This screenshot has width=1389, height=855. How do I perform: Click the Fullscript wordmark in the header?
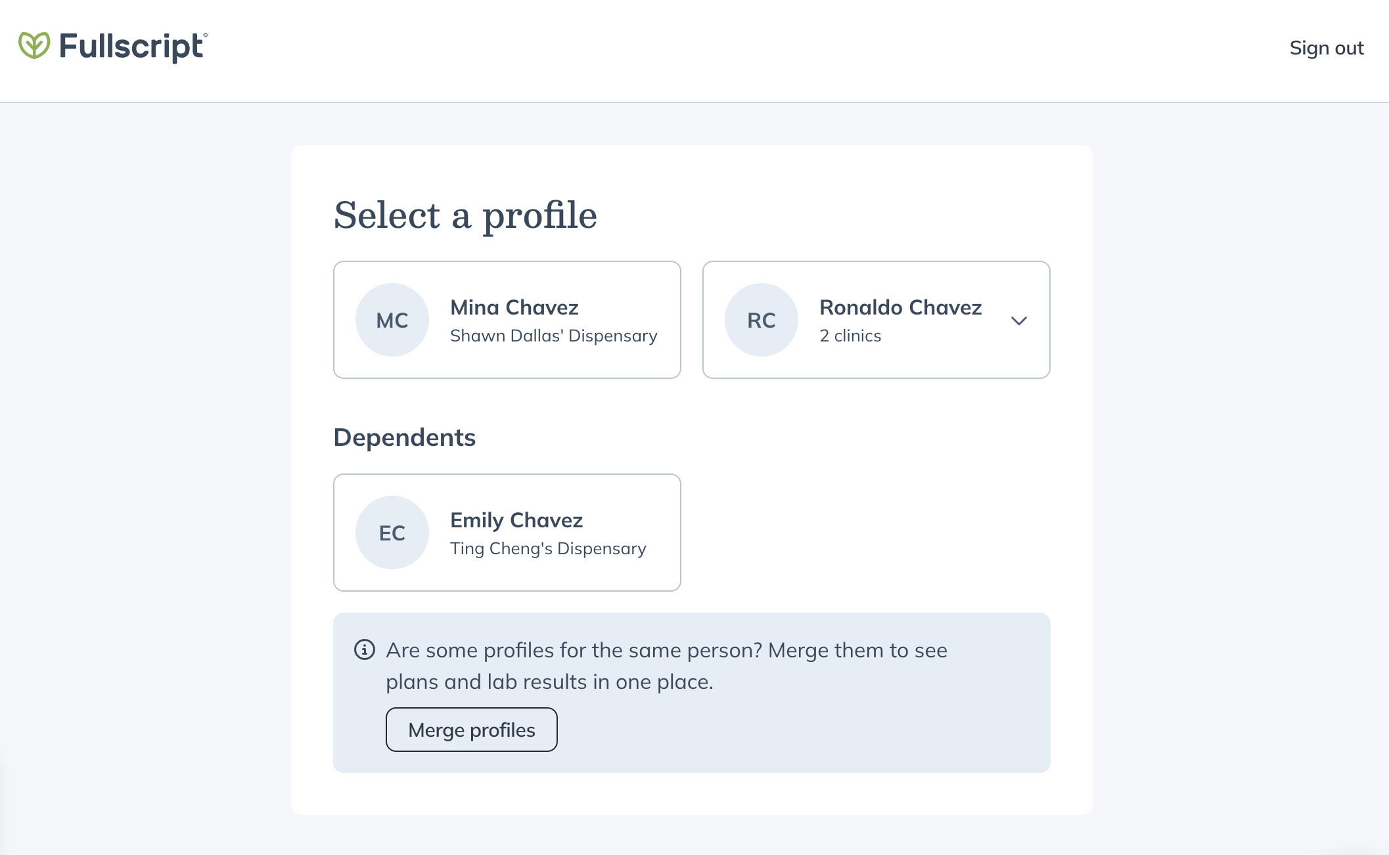(x=131, y=47)
